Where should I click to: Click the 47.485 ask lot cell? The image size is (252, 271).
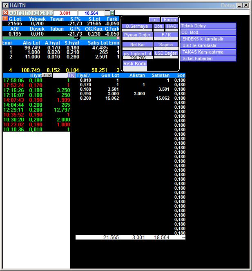tap(100, 48)
